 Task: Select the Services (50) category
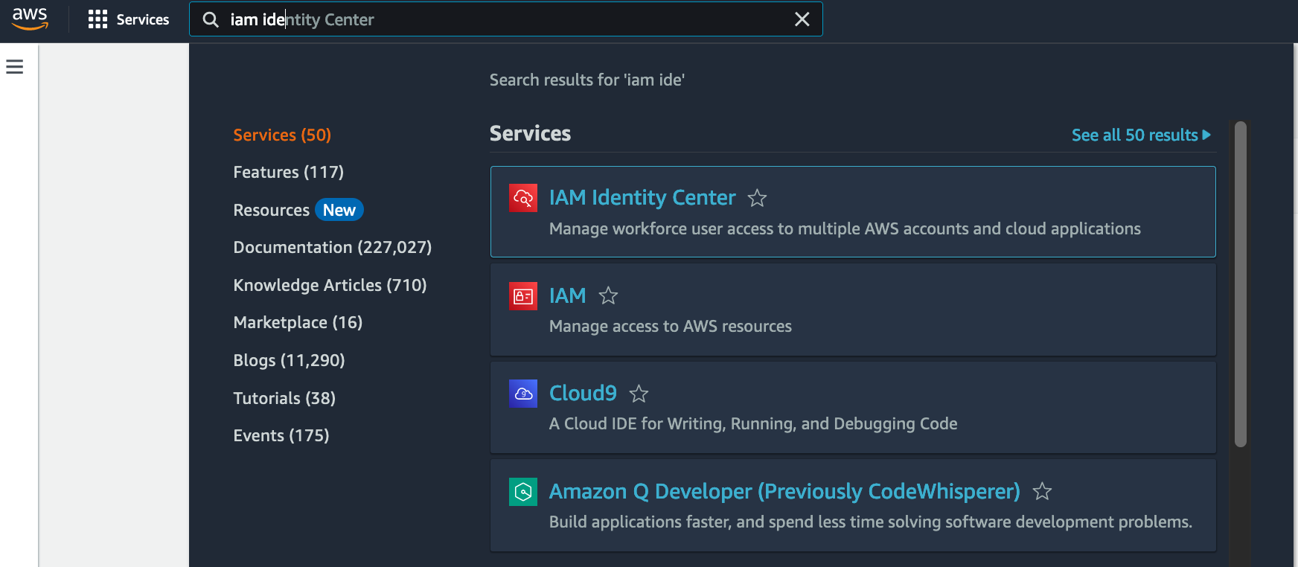[282, 135]
